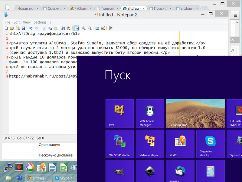Screen dimensions: 242x182
Task: Click the scroll up arrow in browser
Action: click(237, 22)
